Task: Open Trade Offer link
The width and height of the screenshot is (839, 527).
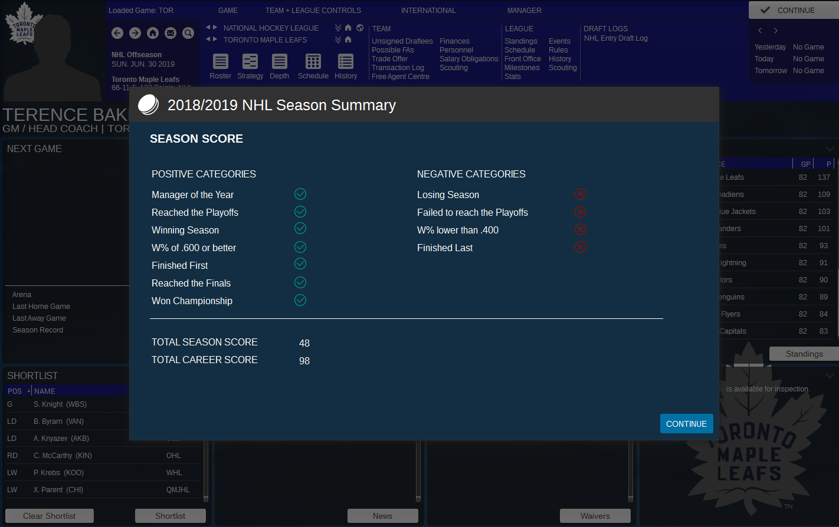Action: [x=389, y=59]
